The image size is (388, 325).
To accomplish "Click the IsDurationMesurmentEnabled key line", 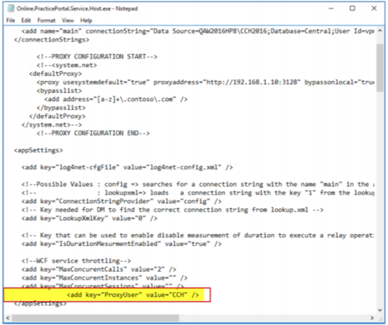I will [121, 244].
